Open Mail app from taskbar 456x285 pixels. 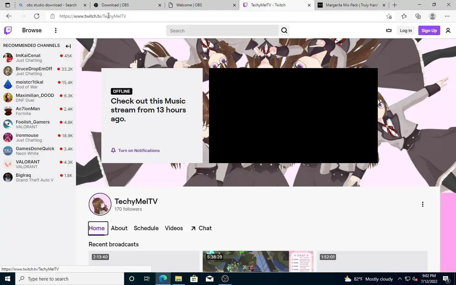[209, 279]
